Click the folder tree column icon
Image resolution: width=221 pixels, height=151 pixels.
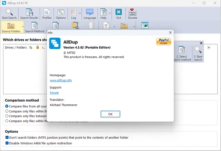(31, 48)
